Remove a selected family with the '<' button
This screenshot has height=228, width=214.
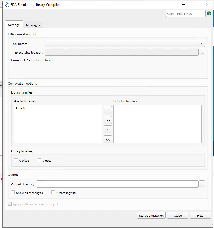pyautogui.click(x=108, y=129)
